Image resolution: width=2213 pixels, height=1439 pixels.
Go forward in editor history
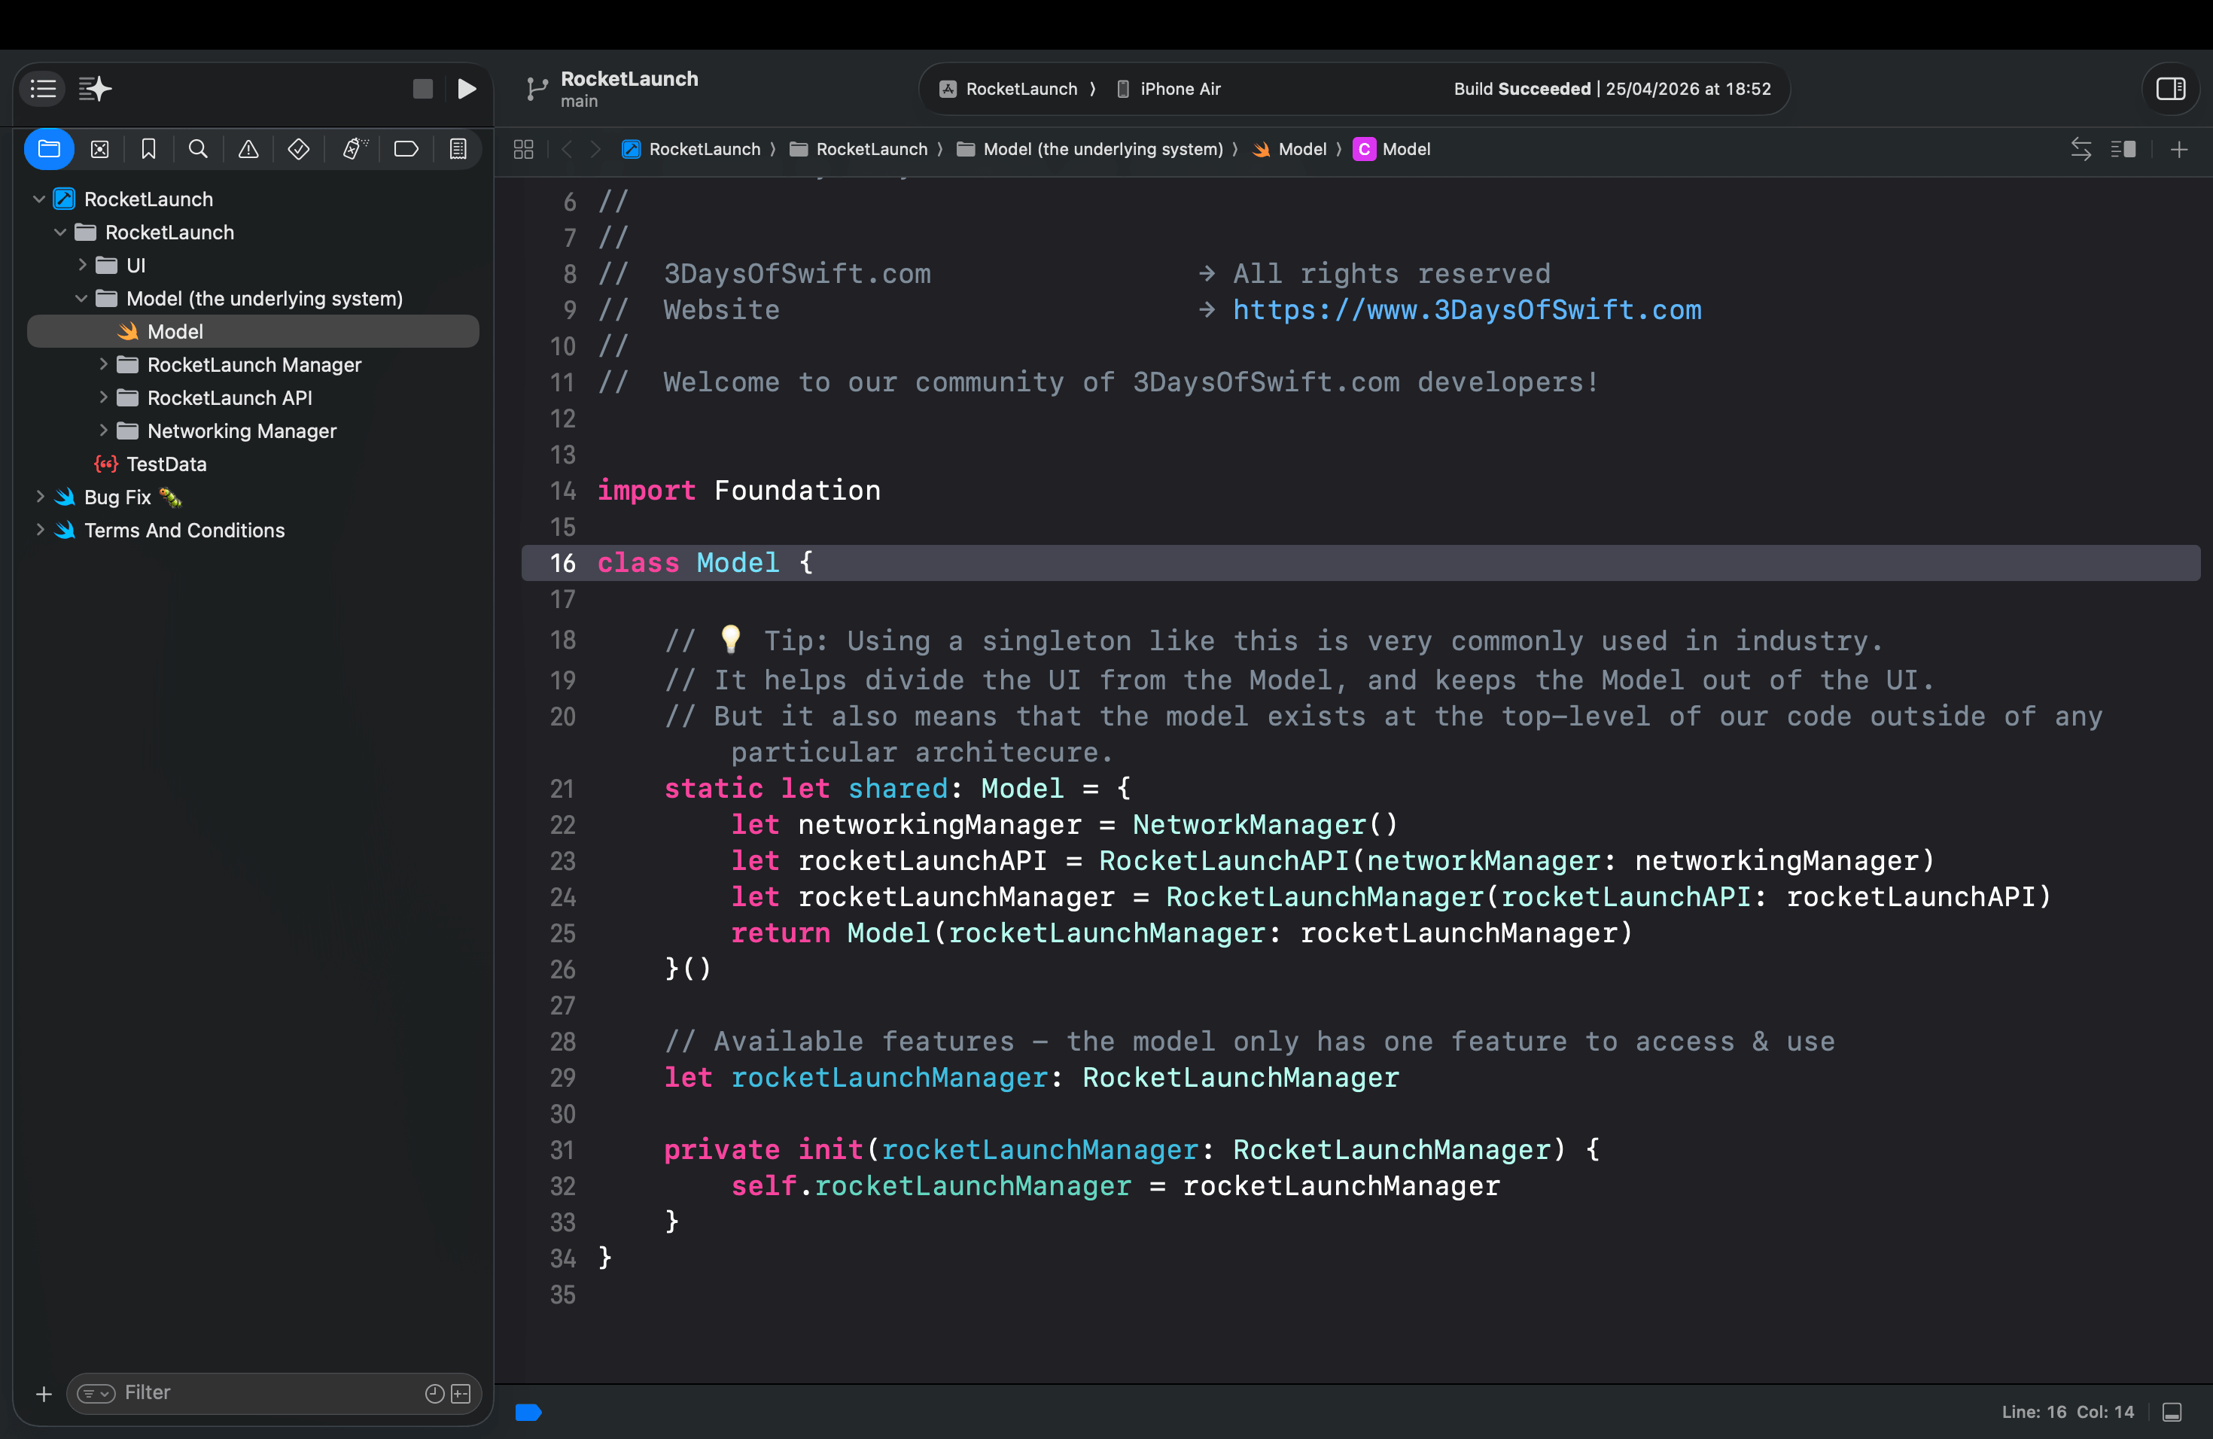point(596,149)
